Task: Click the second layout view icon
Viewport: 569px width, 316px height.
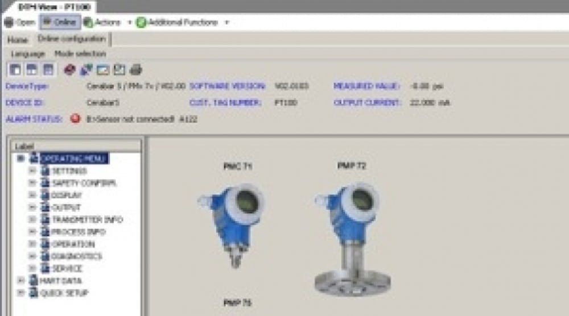Action: 31,69
